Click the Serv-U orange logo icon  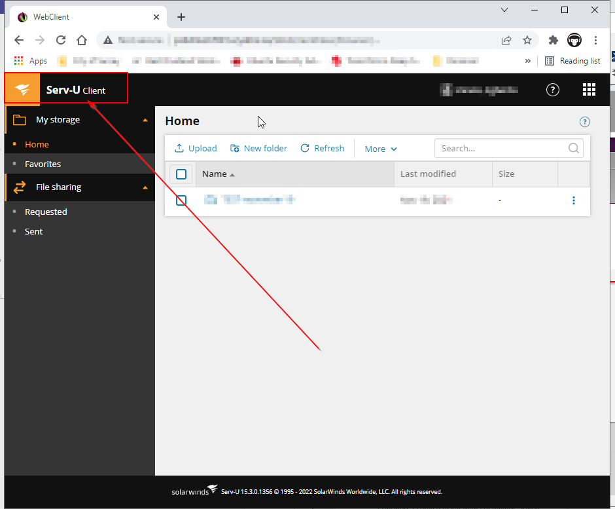[x=22, y=90]
